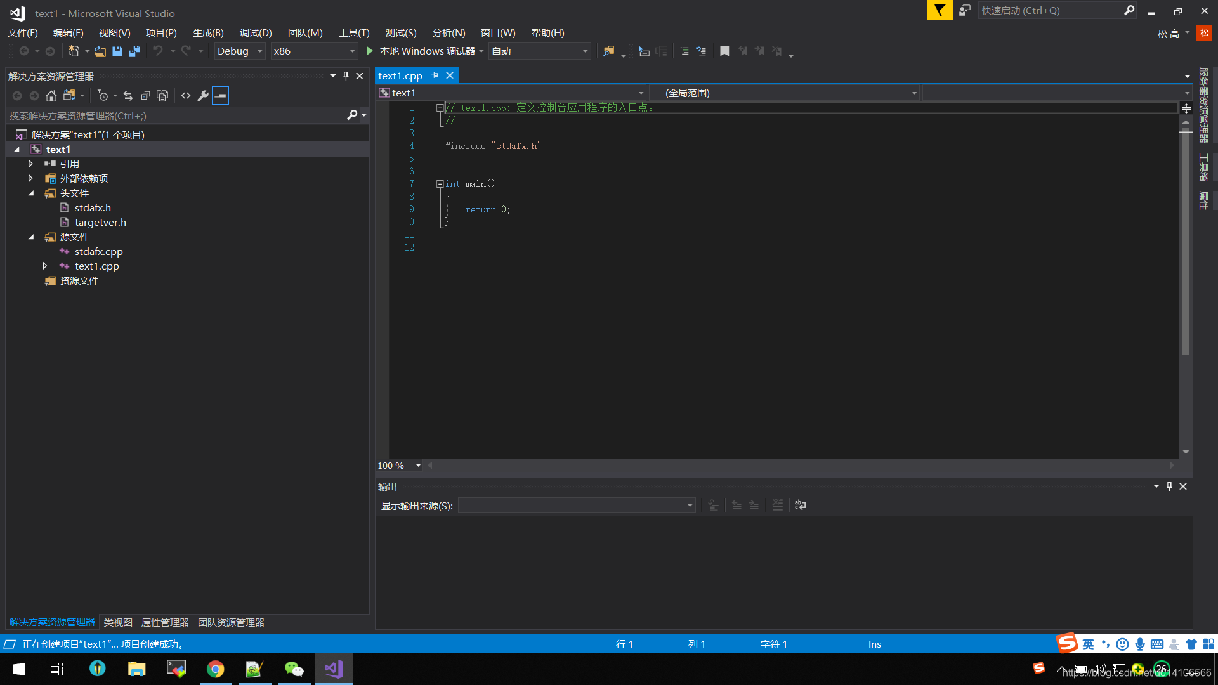1218x685 pixels.
Task: Open properties via the wrench icon
Action: (203, 96)
